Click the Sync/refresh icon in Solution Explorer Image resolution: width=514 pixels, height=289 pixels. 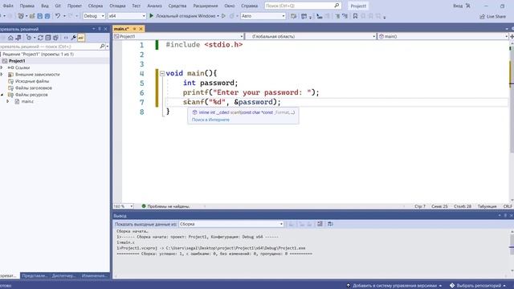click(40, 38)
